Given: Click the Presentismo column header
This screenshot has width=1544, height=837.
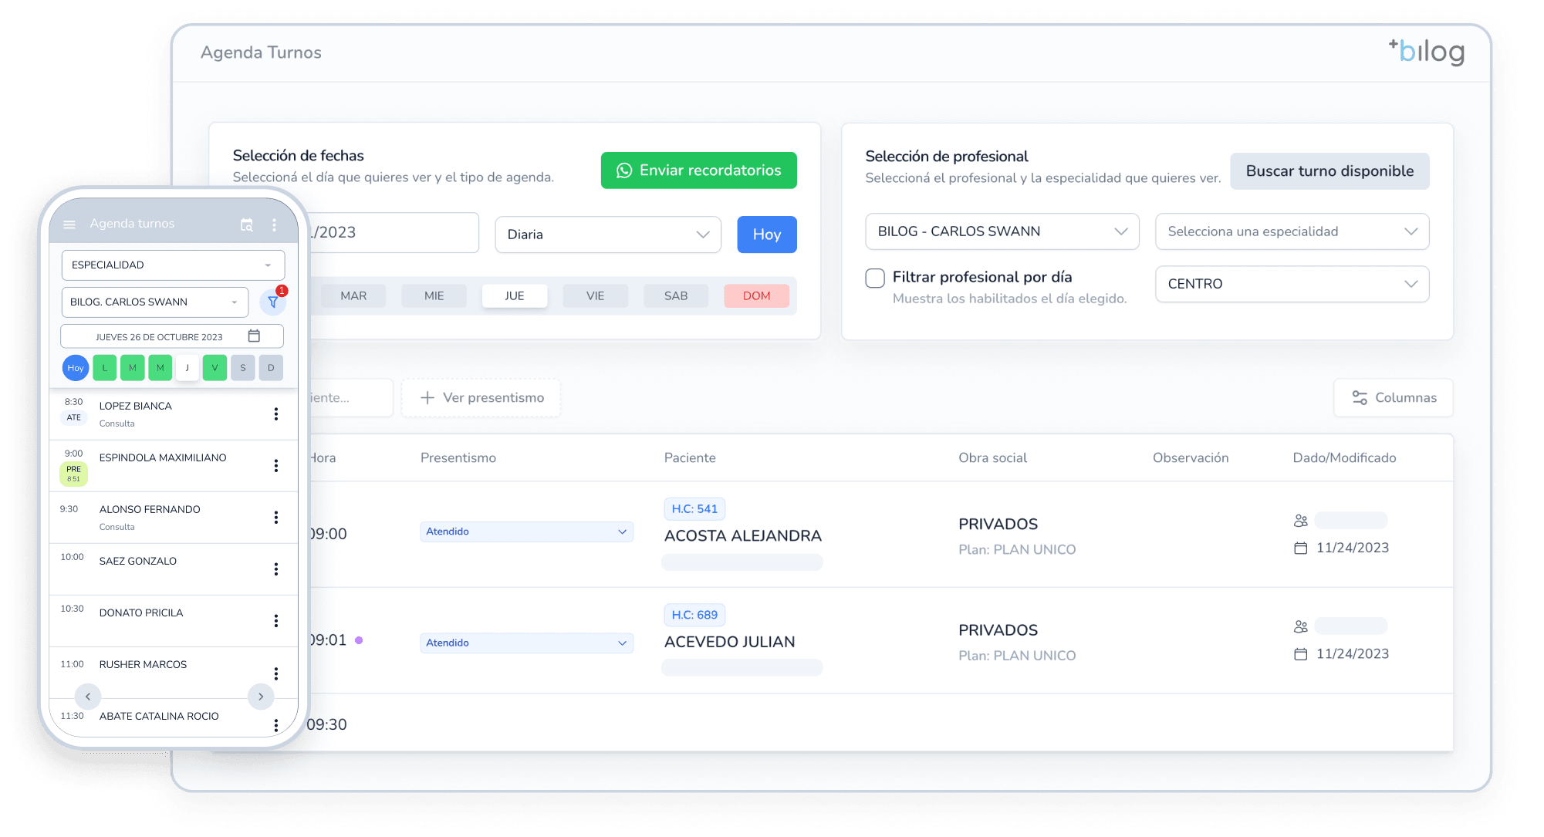Looking at the screenshot, I should coord(458,458).
